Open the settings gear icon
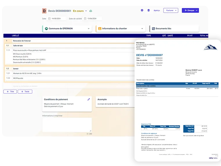 [142, 10]
